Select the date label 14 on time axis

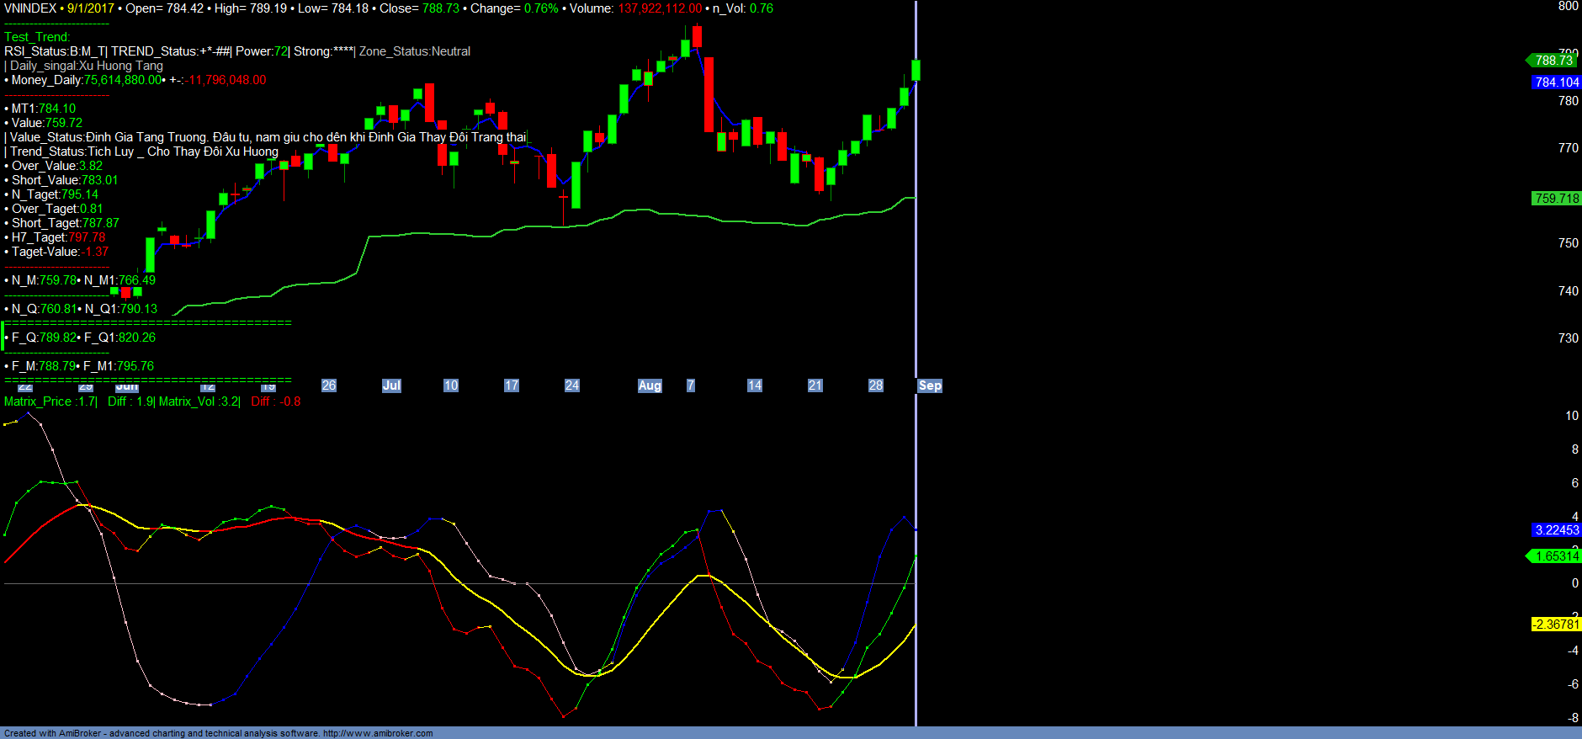point(755,385)
